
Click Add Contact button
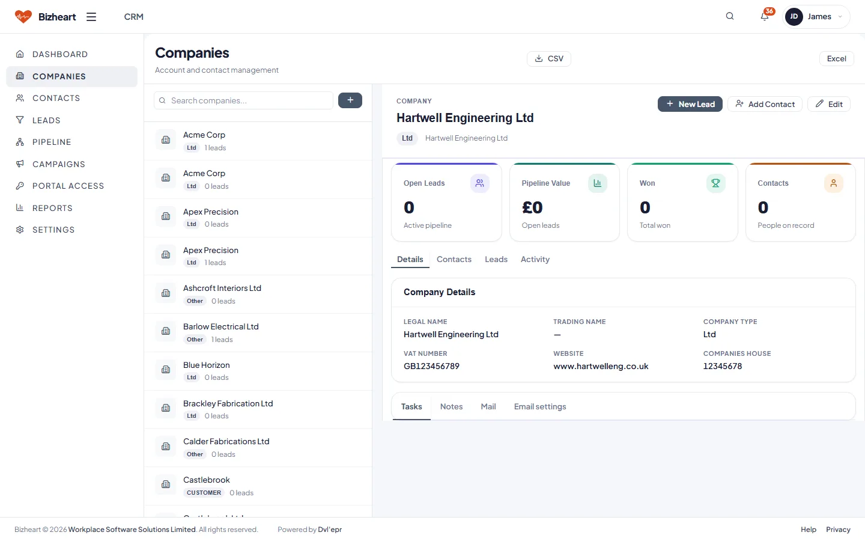point(765,104)
